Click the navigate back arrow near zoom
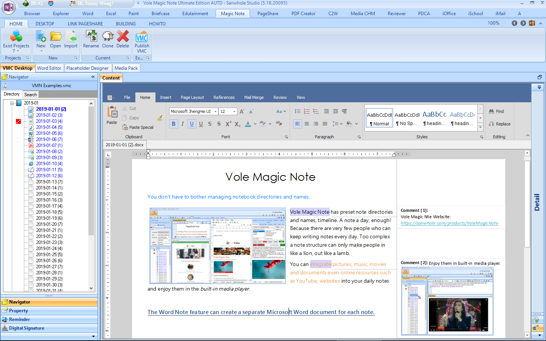Image resolution: width=546 pixels, height=341 pixels. coord(515,23)
